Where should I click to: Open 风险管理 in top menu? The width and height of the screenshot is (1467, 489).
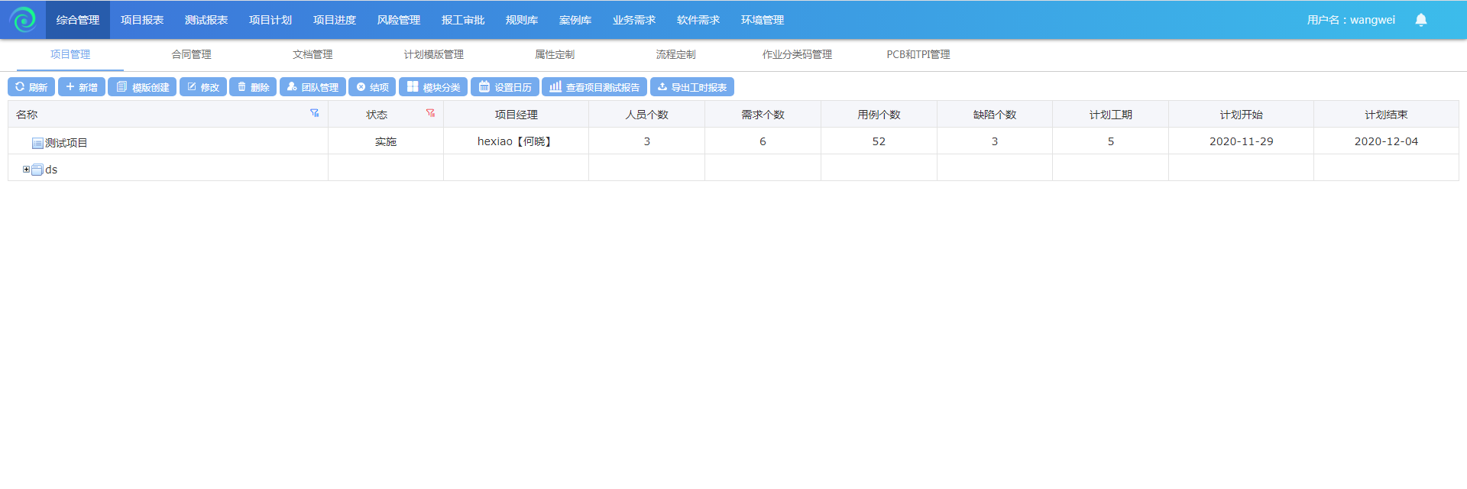(x=398, y=20)
